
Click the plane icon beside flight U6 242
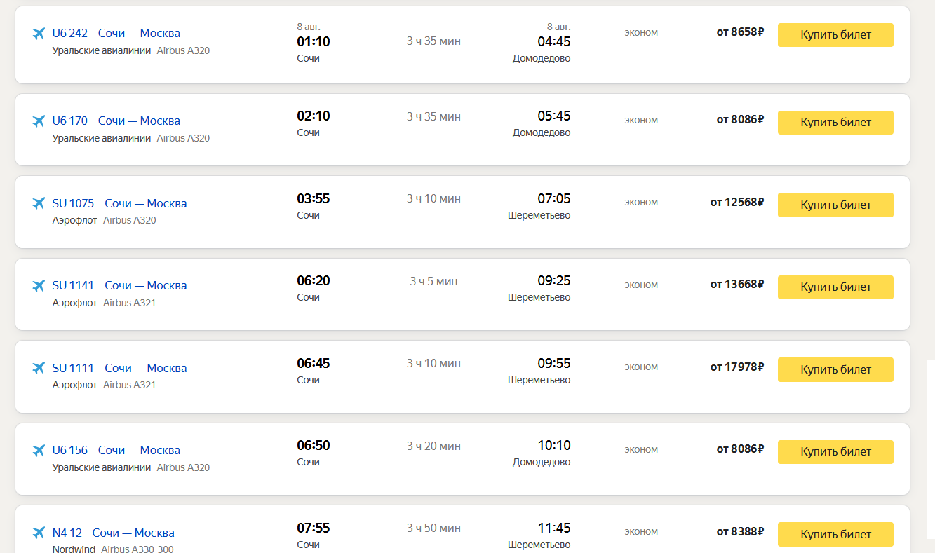39,34
